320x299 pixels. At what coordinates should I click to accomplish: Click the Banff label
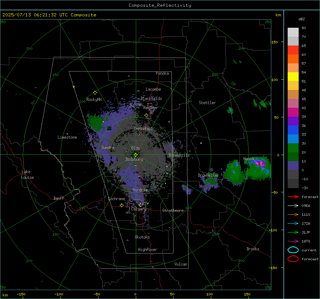pos(59,198)
